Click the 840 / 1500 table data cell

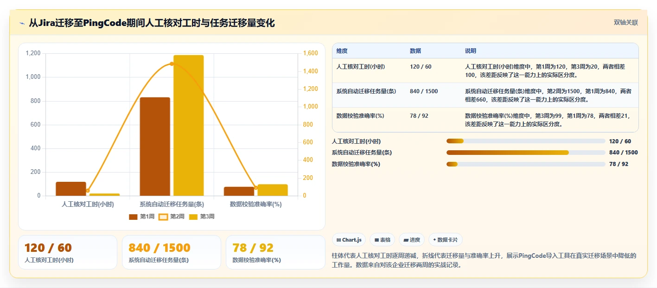click(424, 91)
